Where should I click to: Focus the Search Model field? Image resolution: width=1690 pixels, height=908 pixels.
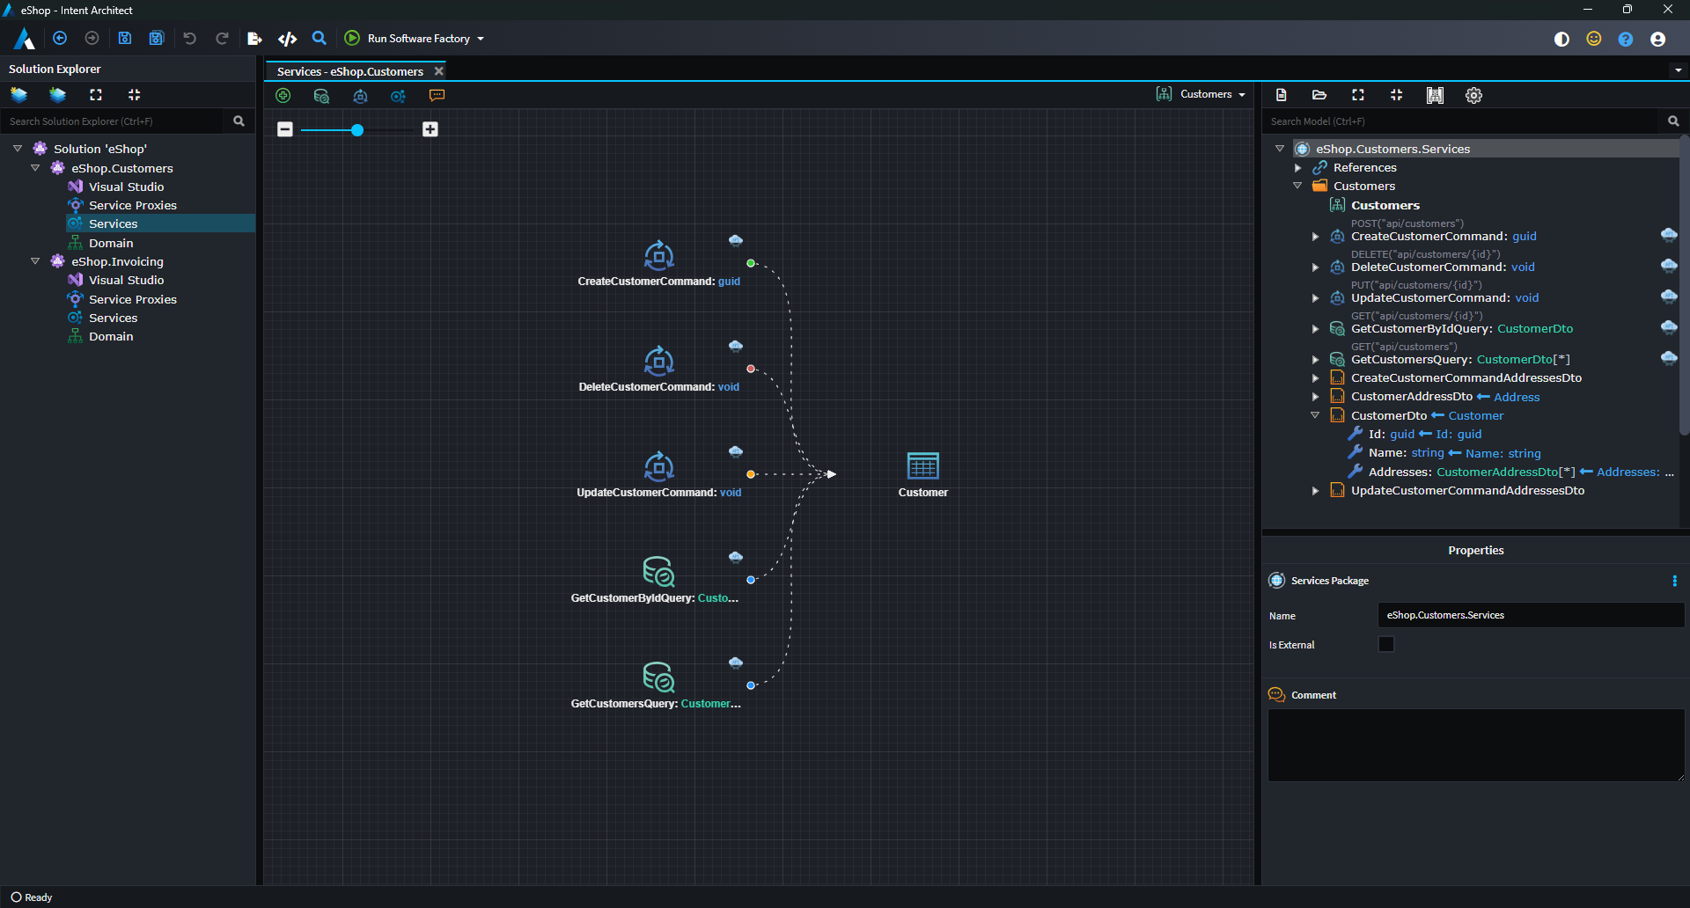[1461, 121]
